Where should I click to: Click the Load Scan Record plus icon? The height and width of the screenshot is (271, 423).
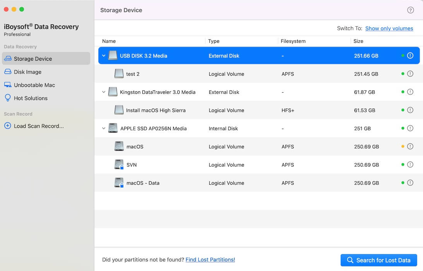tap(8, 126)
